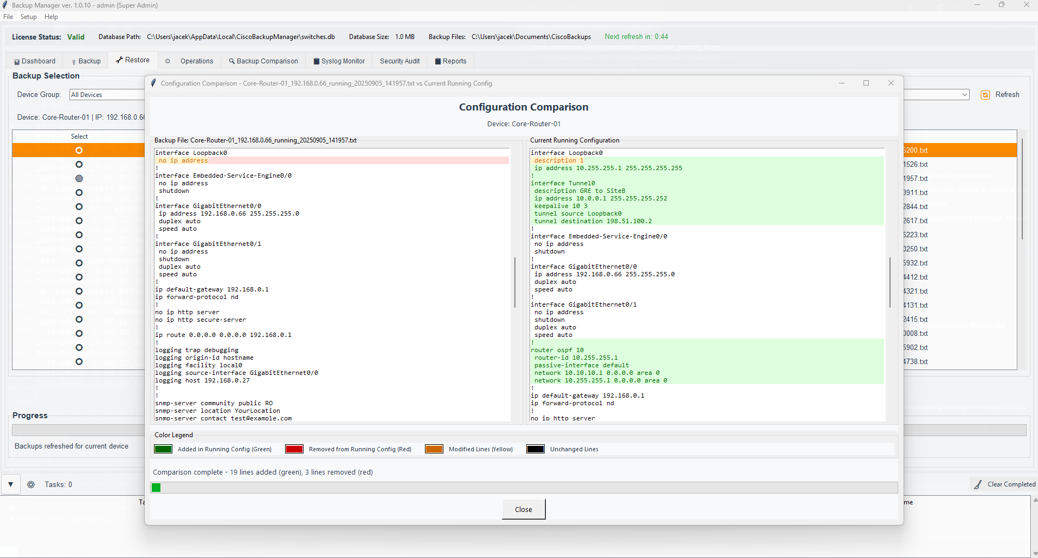Click the backup file pane scrollbar
Screen dimensions: 1038x558
coord(515,283)
